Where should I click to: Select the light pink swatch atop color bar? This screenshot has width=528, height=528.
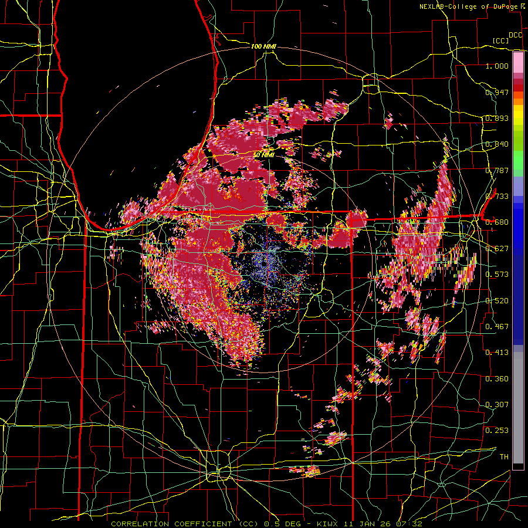pyautogui.click(x=518, y=62)
